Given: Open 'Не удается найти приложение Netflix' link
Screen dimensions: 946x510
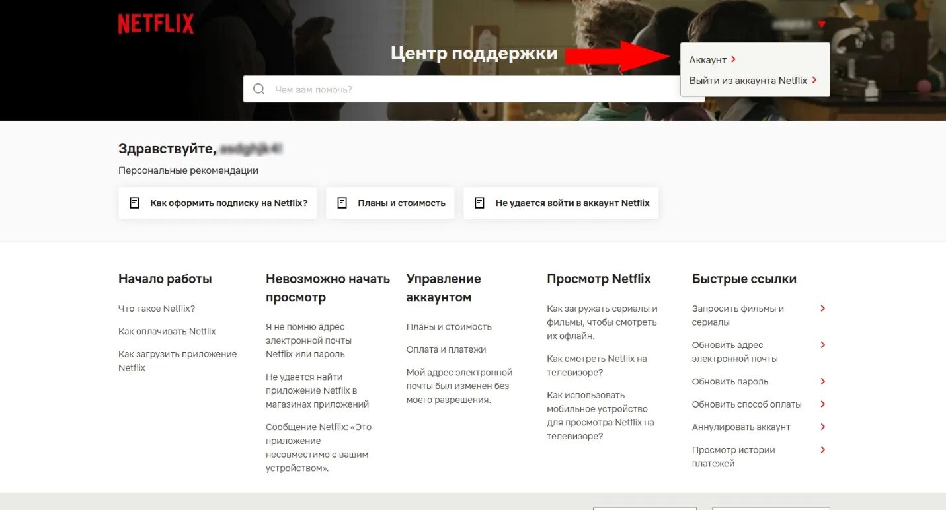Looking at the screenshot, I should [317, 390].
